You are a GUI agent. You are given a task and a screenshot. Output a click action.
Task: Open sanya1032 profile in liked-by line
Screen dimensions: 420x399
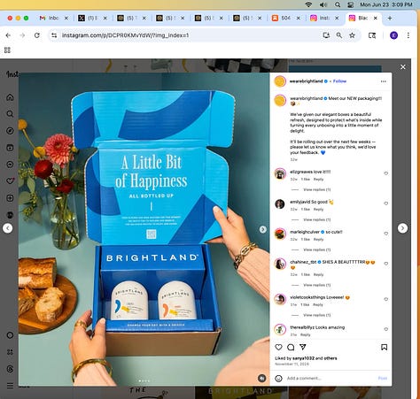click(x=303, y=358)
